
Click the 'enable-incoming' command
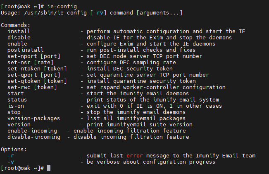pos(32,130)
